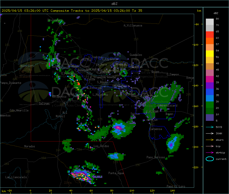Click the 'eburn' legend label

(x=220, y=140)
